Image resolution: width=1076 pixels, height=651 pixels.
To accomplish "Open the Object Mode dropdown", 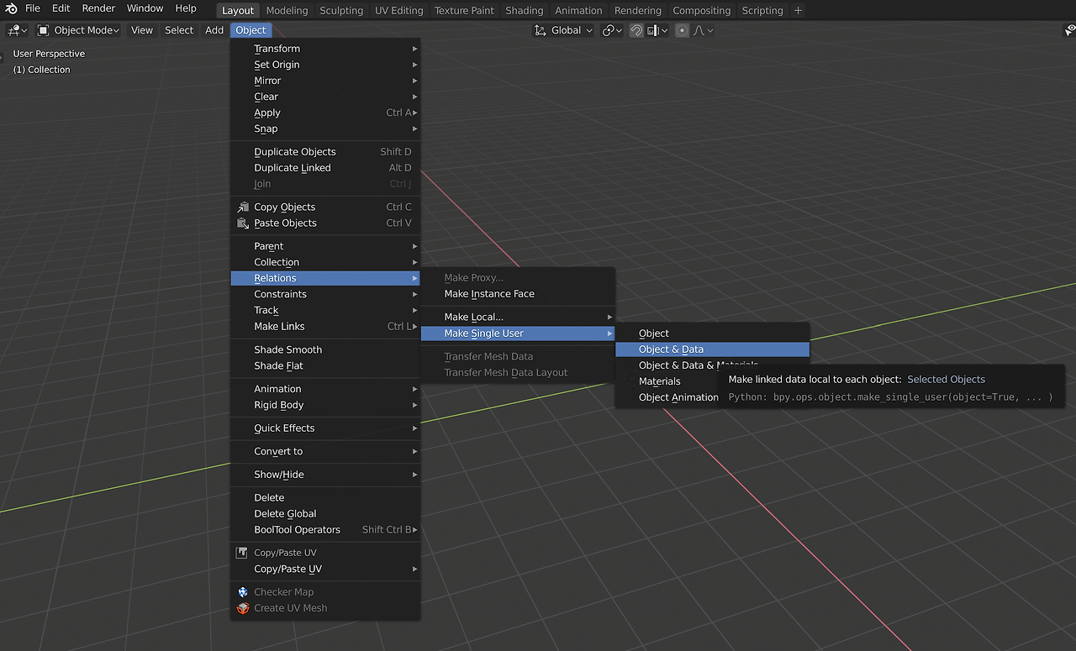I will tap(78, 30).
